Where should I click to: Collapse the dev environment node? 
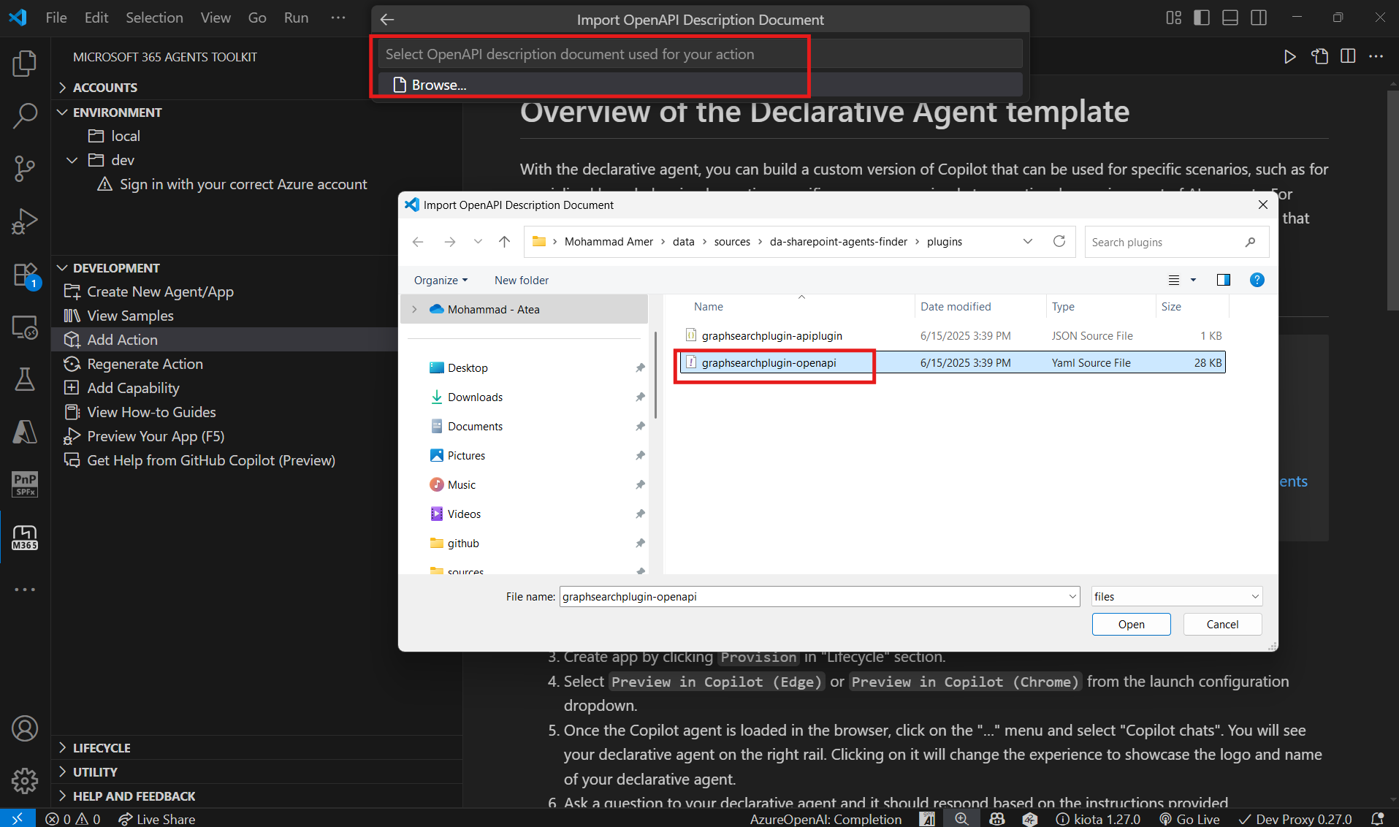pos(72,160)
